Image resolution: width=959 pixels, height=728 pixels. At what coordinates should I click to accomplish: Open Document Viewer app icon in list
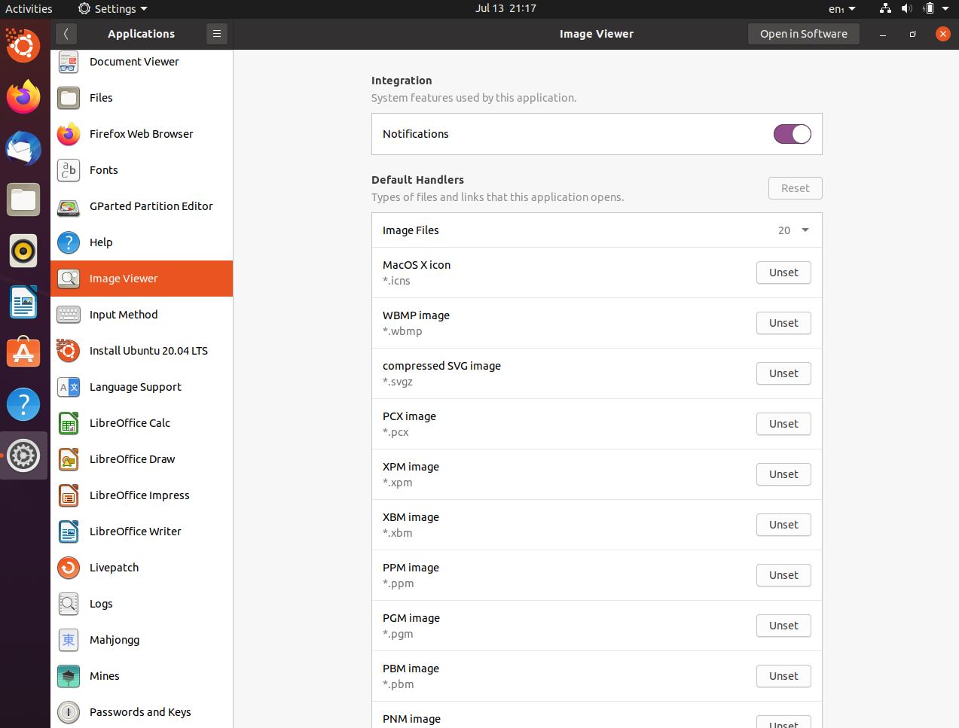tap(69, 62)
